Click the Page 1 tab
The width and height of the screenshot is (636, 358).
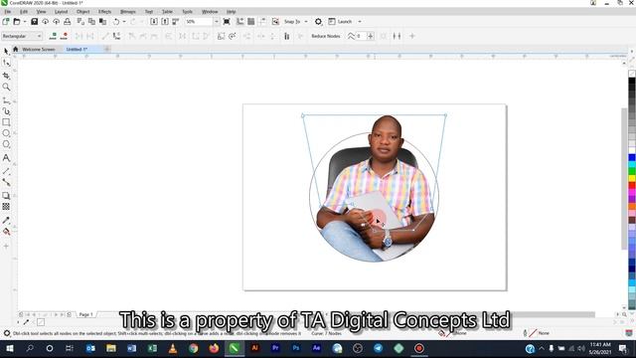(86, 314)
